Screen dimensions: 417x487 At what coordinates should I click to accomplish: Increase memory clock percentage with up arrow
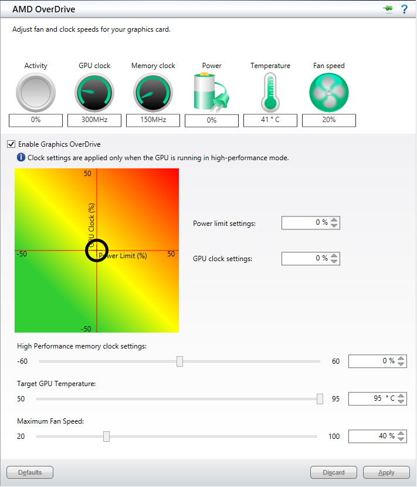(x=401, y=358)
